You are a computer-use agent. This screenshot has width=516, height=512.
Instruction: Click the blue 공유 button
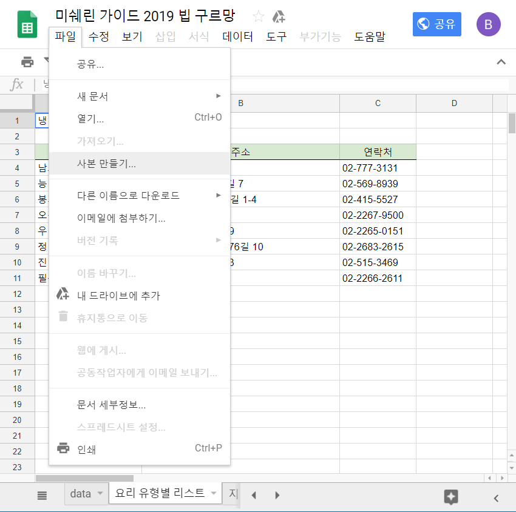pos(436,24)
